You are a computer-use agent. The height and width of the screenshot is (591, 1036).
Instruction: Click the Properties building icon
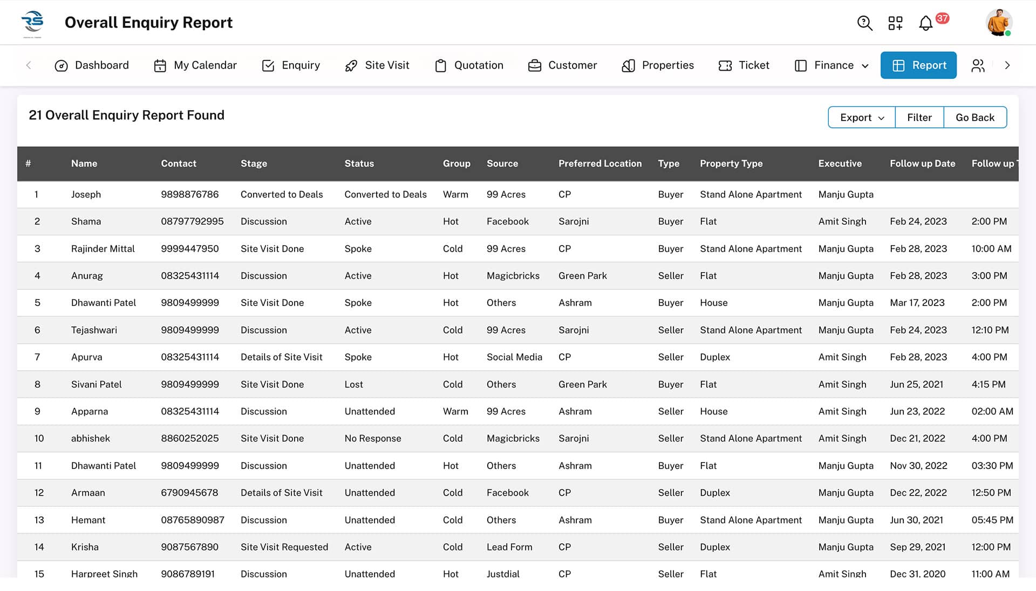[x=629, y=66]
